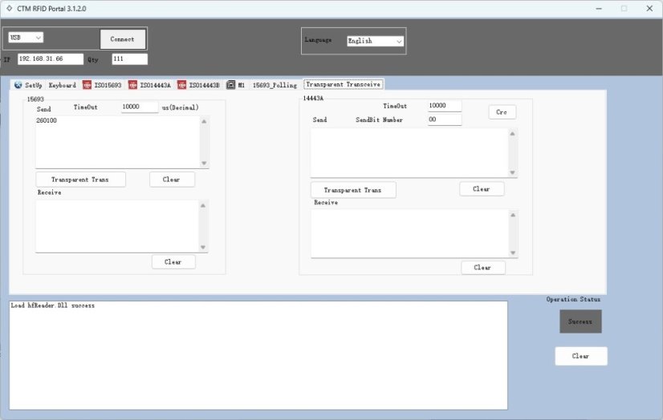Click Clear button under Operation Status
This screenshot has height=420, width=663.
click(580, 356)
